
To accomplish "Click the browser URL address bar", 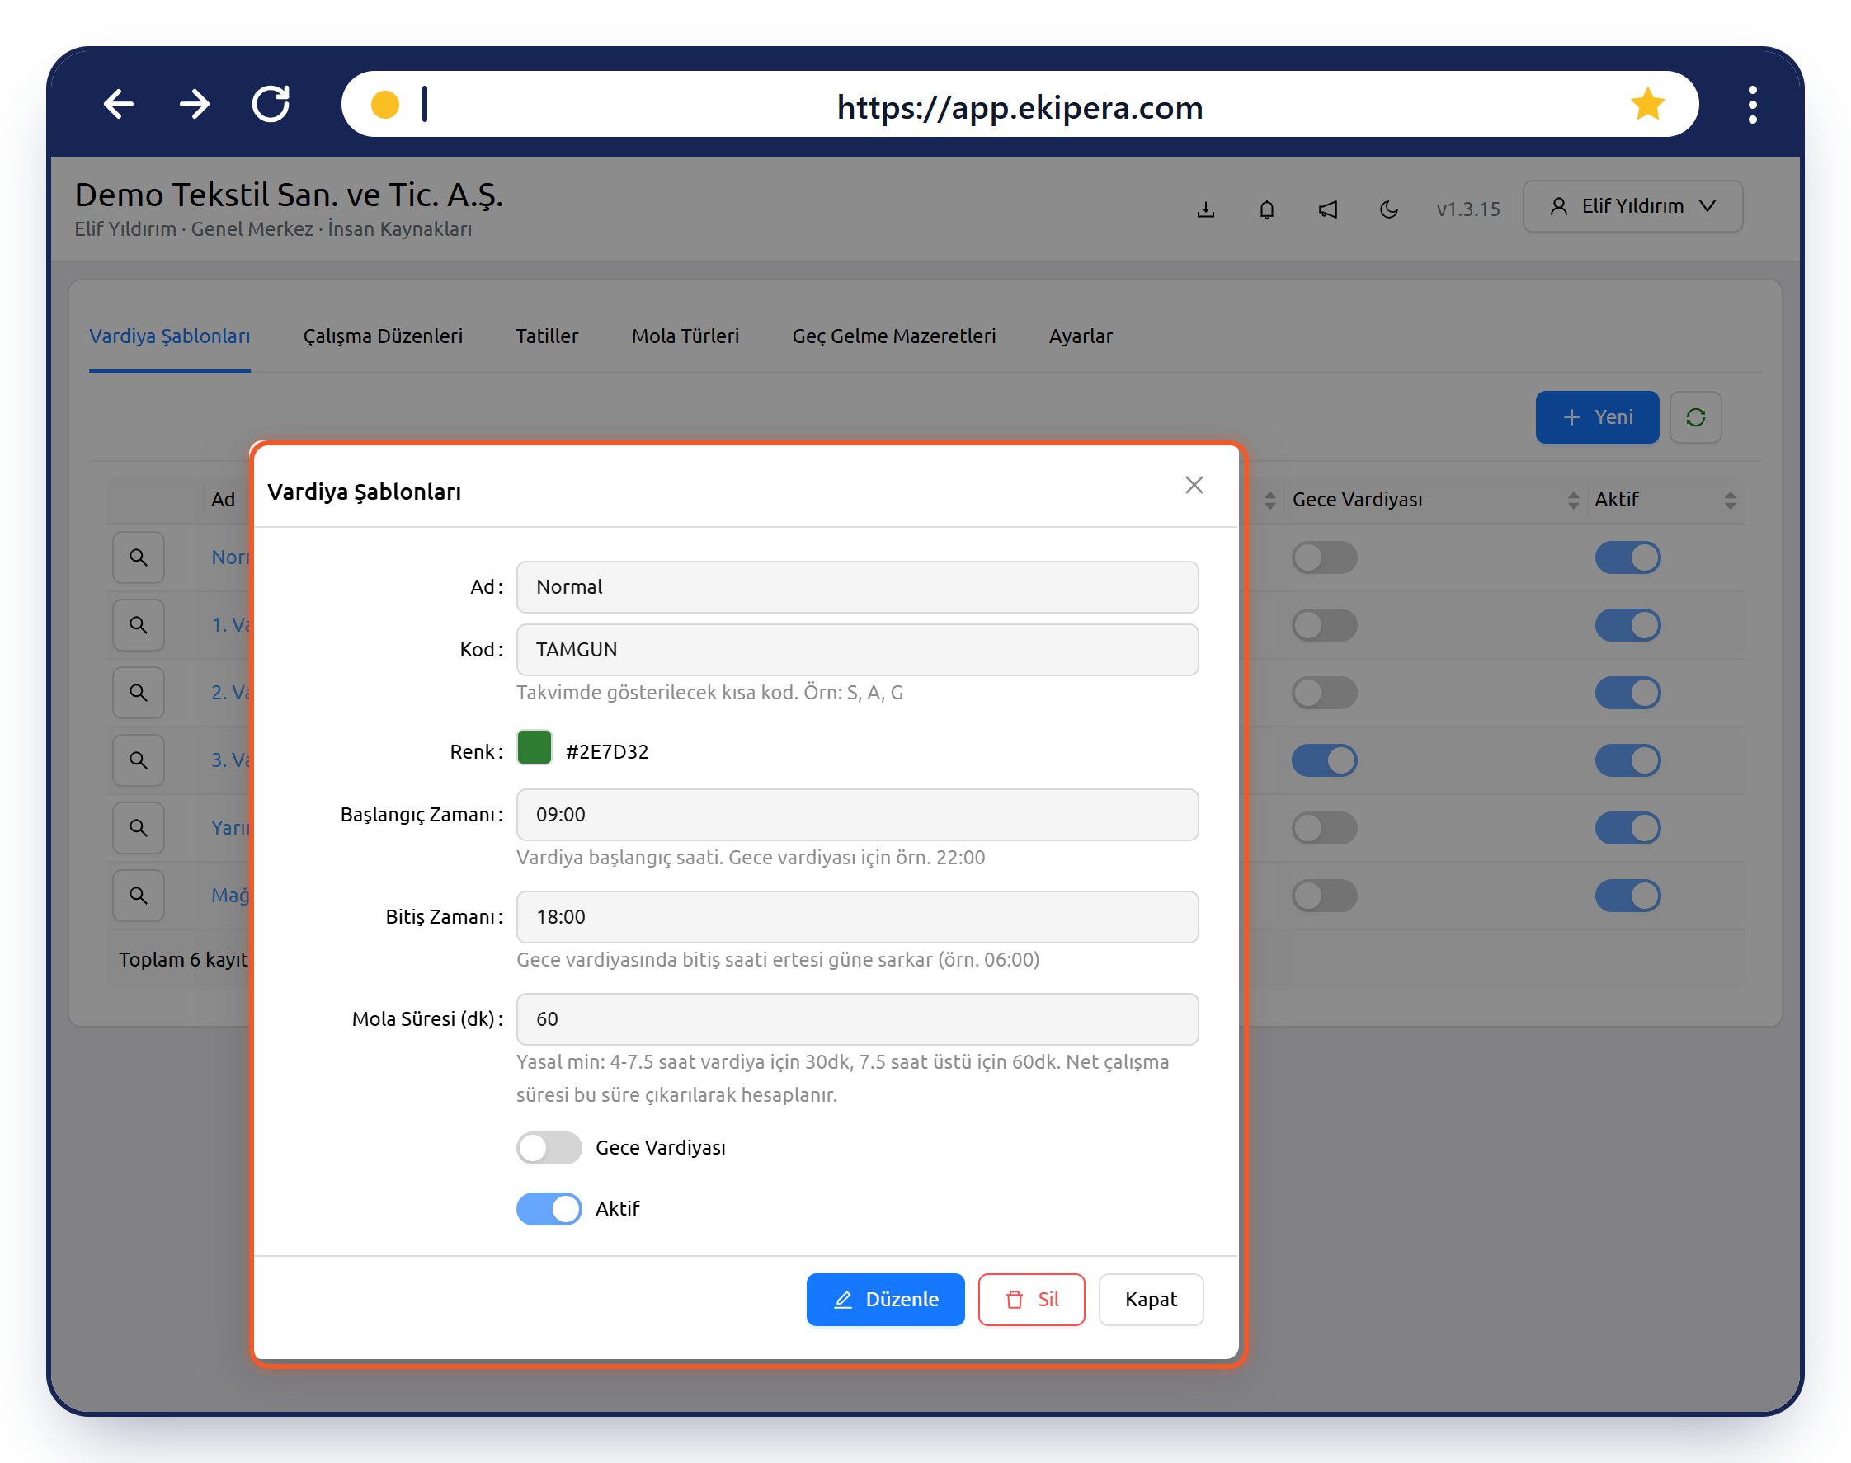I will 1020,105.
